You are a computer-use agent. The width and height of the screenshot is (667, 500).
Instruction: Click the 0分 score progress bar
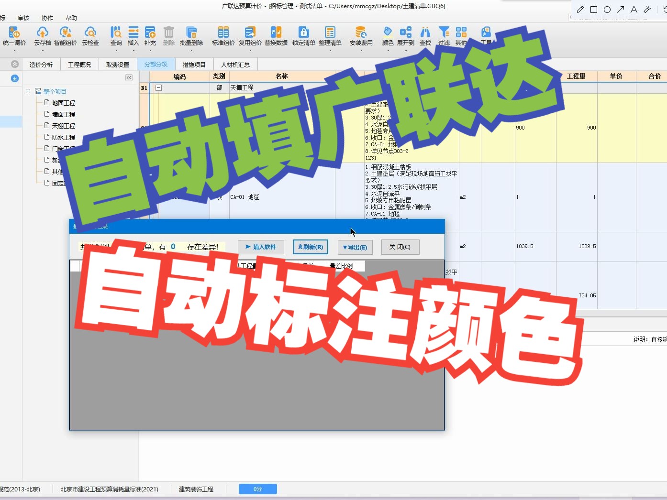point(258,489)
